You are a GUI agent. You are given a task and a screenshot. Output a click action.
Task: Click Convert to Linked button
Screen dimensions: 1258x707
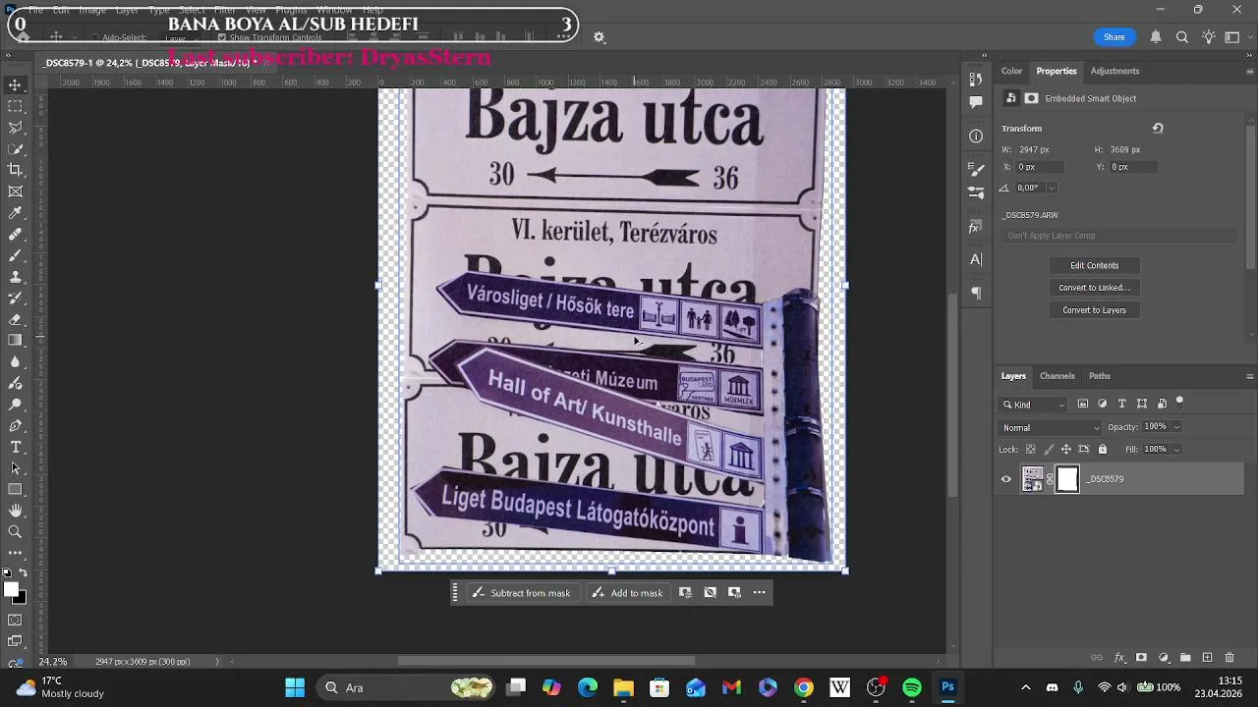click(x=1094, y=288)
